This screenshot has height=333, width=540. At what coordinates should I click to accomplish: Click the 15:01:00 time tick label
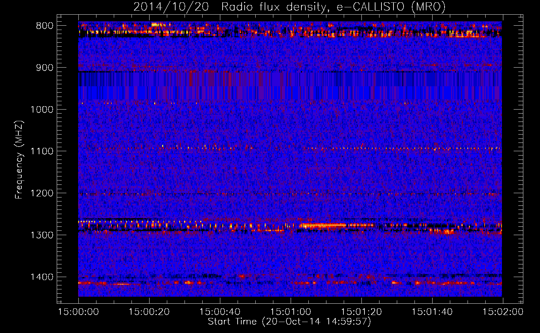291,312
